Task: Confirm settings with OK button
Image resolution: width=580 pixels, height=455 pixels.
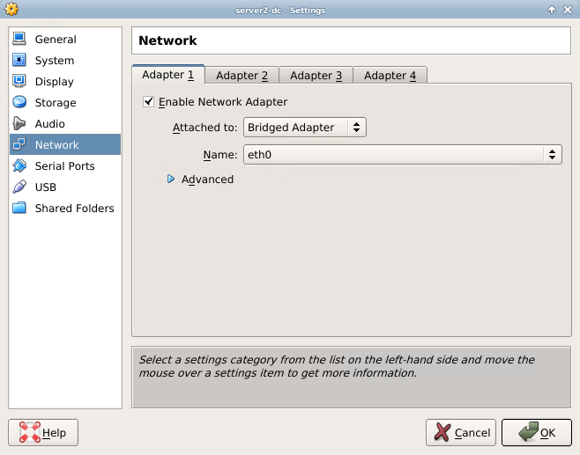Action: click(537, 432)
